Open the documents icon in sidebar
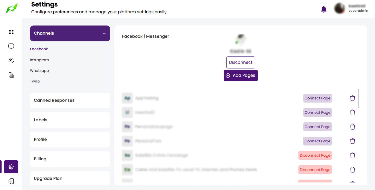Viewport: 375px width, 190px height. point(11,75)
